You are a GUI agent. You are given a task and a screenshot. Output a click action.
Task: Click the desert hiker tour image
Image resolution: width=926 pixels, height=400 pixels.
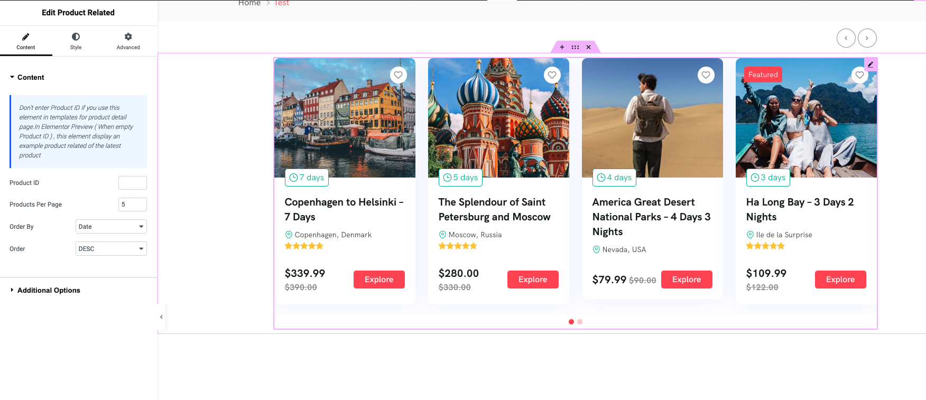(x=652, y=118)
